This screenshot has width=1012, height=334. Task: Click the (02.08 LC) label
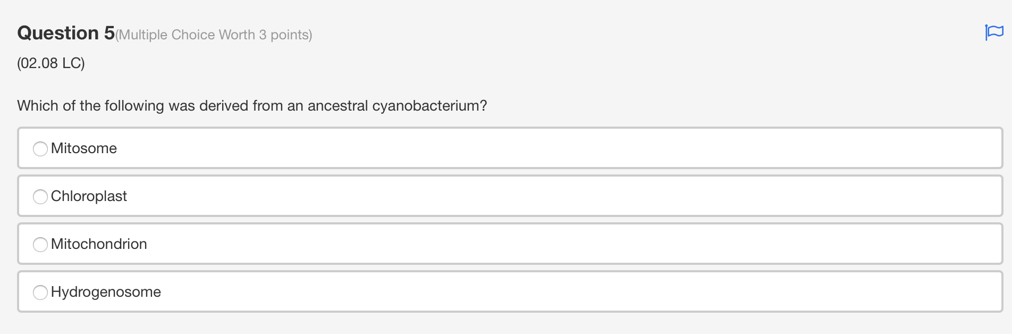click(50, 63)
